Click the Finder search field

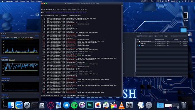(x=179, y=36)
